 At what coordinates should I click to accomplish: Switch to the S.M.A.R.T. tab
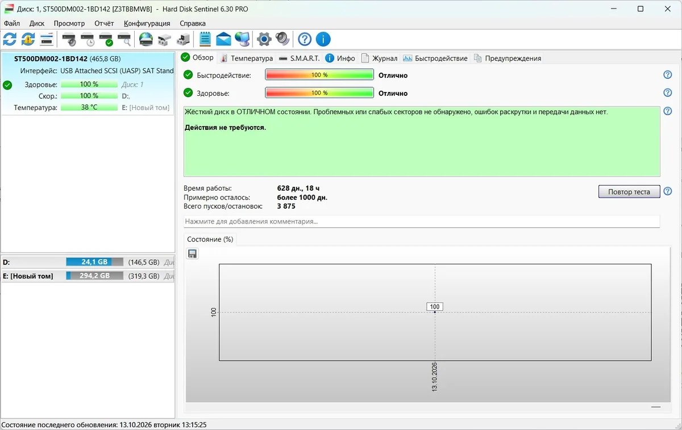point(300,58)
